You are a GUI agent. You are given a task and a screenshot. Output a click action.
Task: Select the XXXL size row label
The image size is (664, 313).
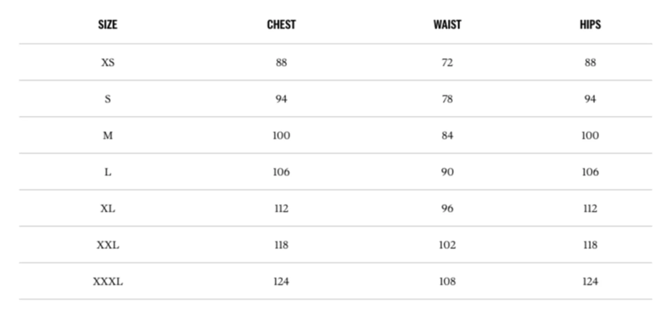pos(108,282)
